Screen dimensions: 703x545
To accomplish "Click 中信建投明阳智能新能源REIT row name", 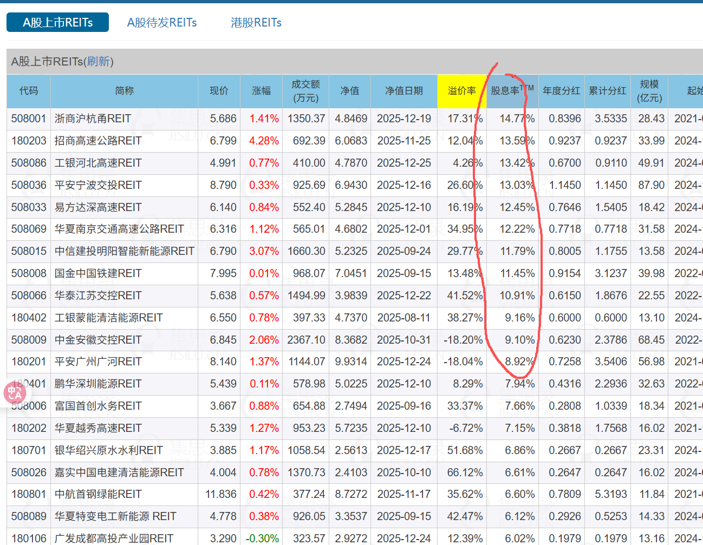I will click(x=124, y=251).
